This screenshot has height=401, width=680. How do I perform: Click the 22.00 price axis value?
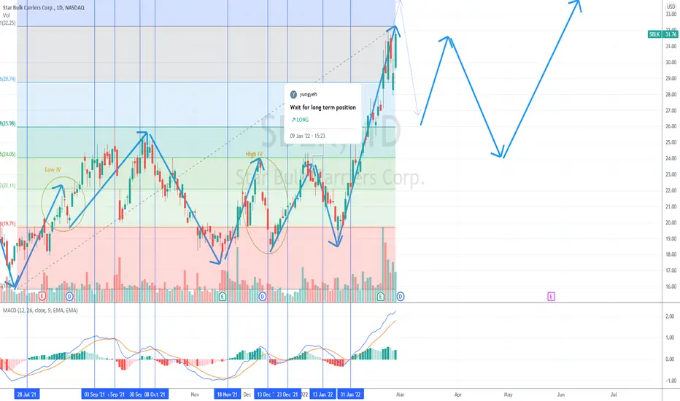(671, 191)
